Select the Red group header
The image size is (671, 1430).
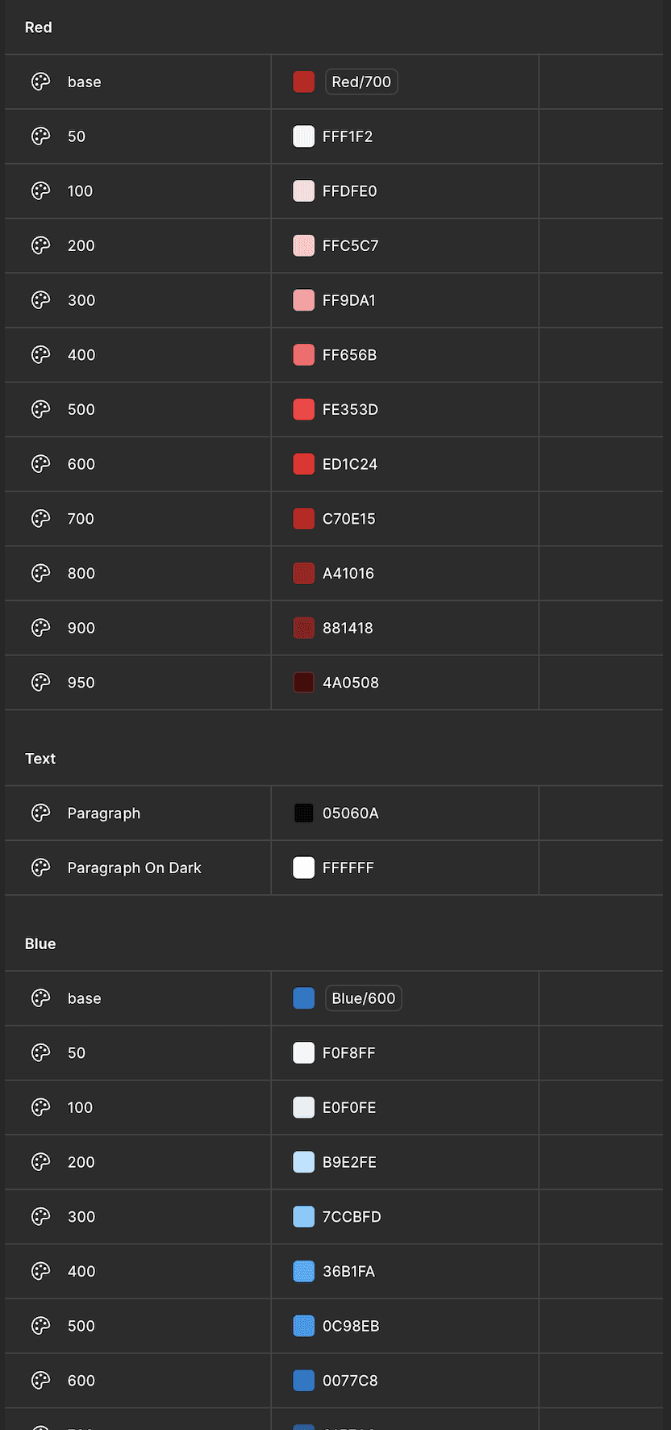click(x=39, y=27)
